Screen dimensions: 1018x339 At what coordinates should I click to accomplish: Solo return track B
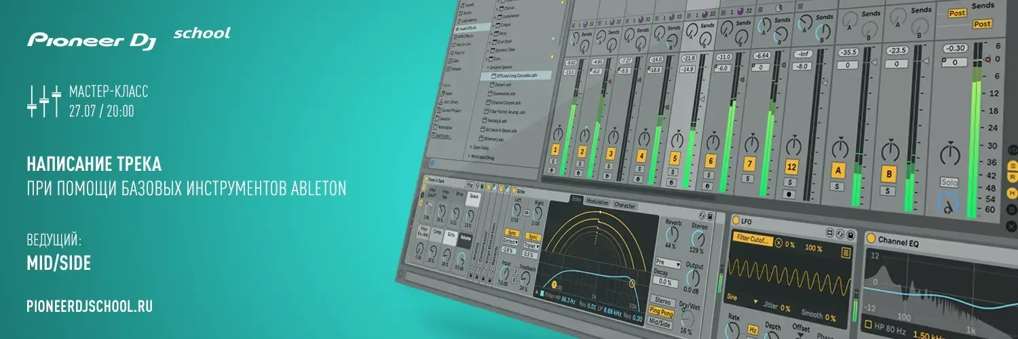889,191
